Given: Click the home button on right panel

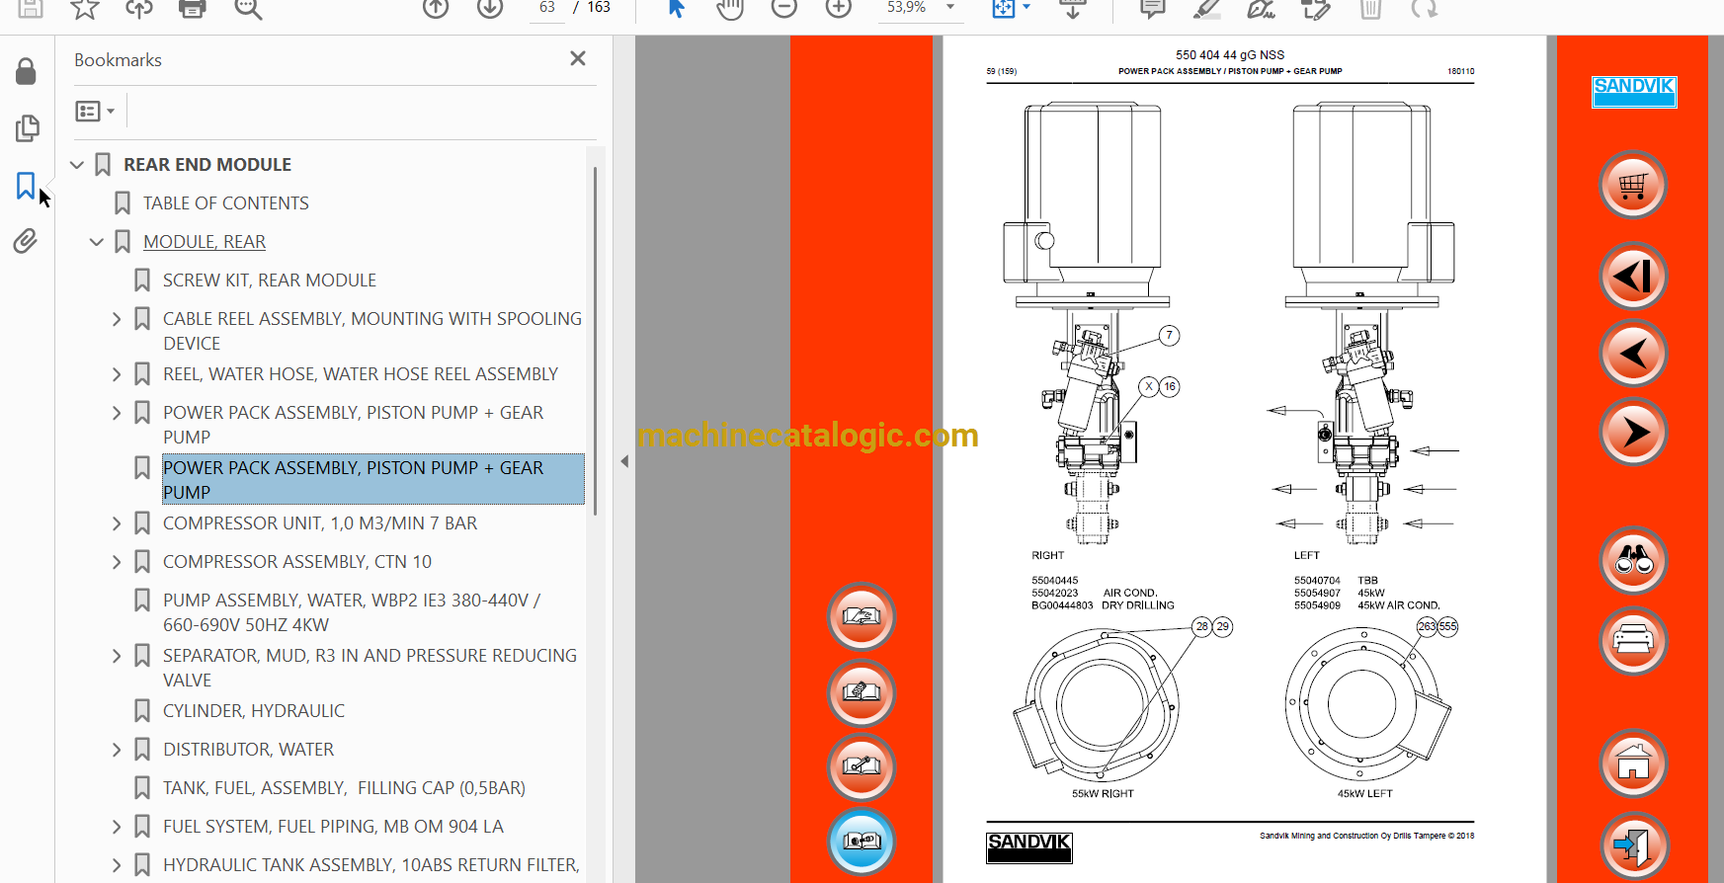Looking at the screenshot, I should (1633, 763).
